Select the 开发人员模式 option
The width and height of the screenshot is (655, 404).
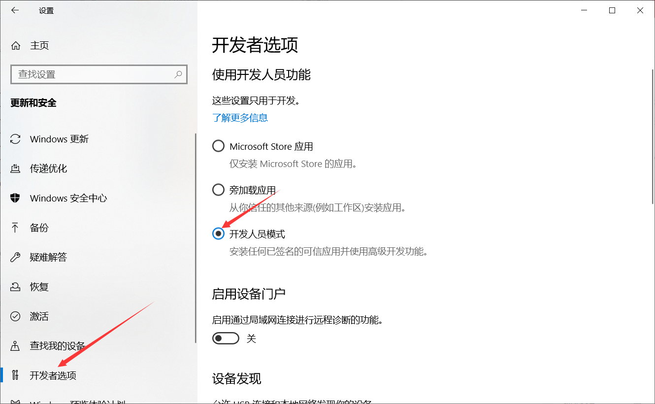point(218,234)
